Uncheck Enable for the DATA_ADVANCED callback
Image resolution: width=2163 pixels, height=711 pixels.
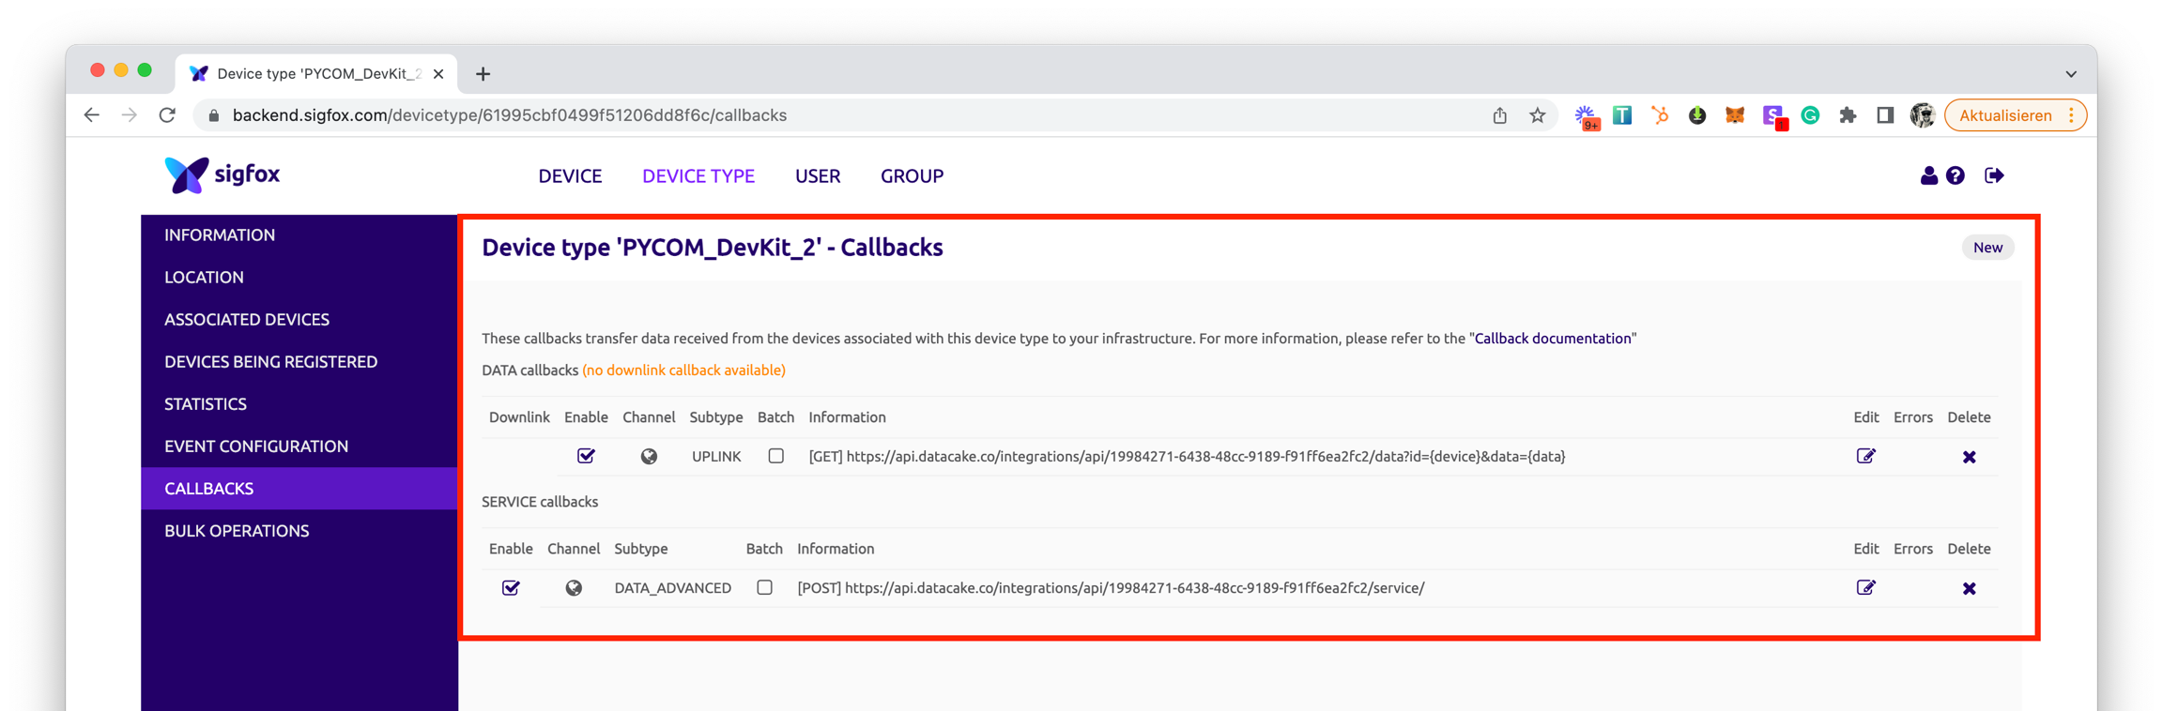(511, 588)
